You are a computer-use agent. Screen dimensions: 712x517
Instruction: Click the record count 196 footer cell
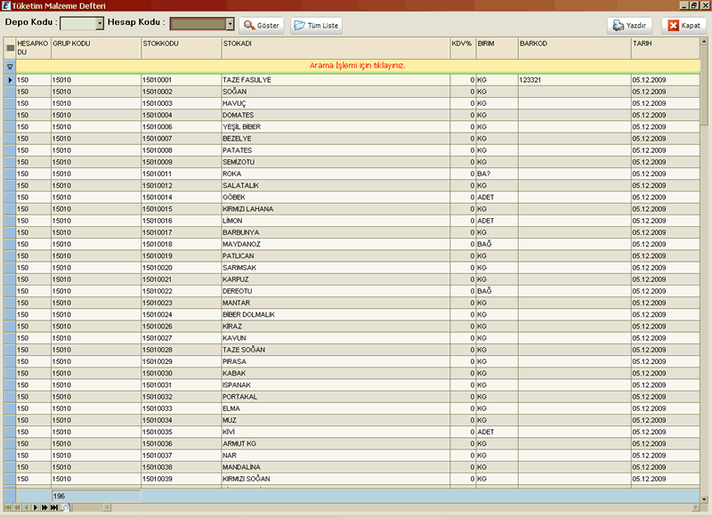[96, 497]
